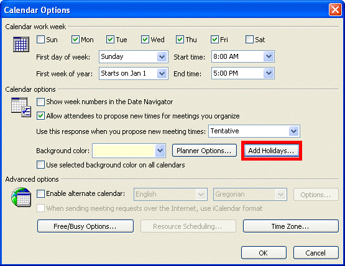Open the First week of year dropdown

pyautogui.click(x=134, y=74)
